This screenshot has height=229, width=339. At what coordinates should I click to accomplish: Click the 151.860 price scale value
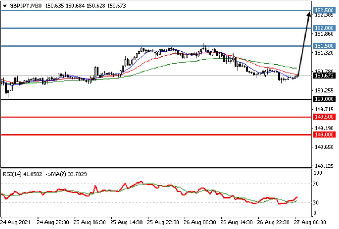324,34
